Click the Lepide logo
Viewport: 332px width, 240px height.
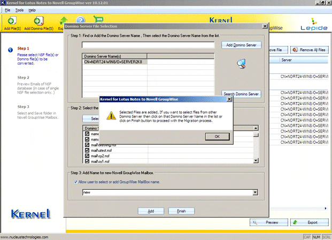point(314,25)
